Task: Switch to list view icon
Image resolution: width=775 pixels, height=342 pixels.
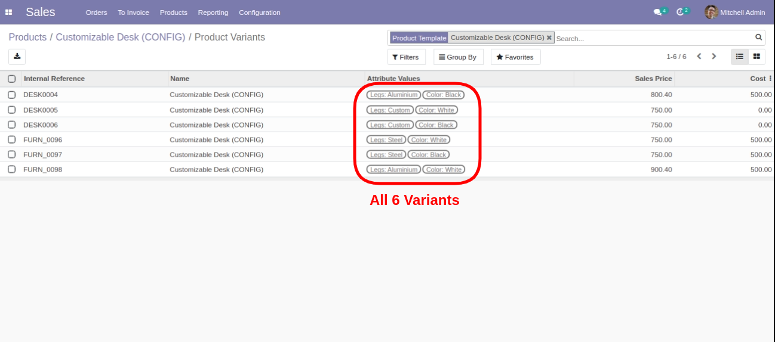Action: (x=739, y=57)
